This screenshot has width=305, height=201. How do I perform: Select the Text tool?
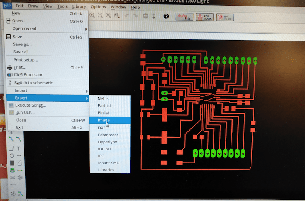click(19, 149)
